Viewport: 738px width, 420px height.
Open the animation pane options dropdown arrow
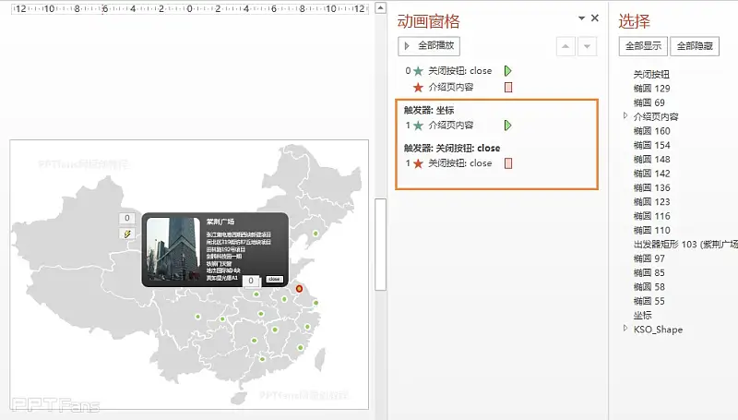pyautogui.click(x=581, y=18)
